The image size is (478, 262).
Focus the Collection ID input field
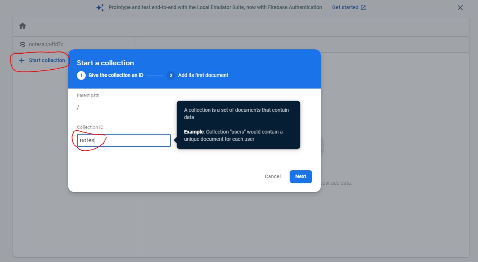point(123,140)
